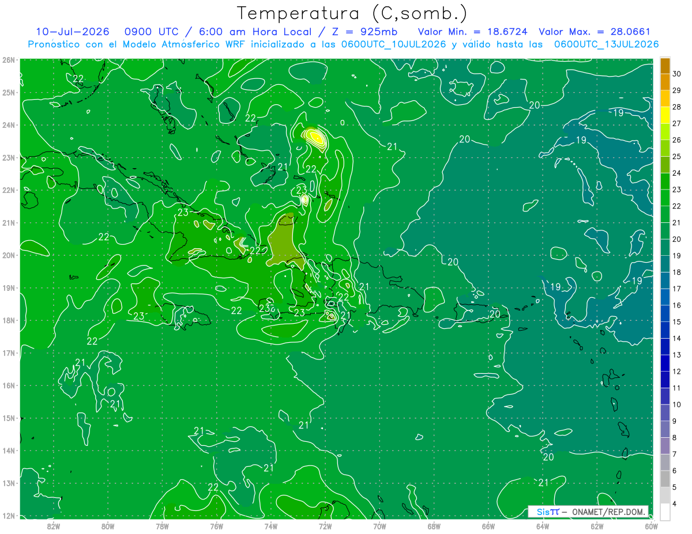This screenshot has height=534, width=692.
Task: Click the '20N' latitude axis label
Action: click(9, 255)
